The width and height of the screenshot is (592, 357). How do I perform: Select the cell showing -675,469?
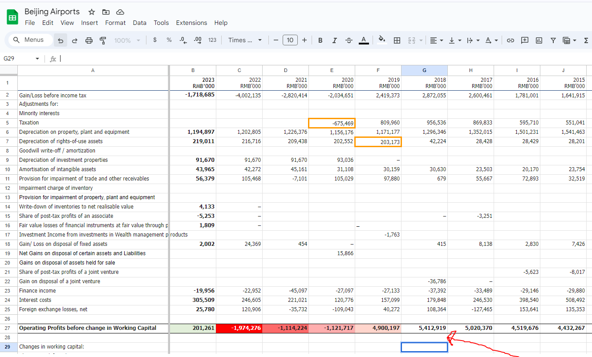tap(332, 123)
